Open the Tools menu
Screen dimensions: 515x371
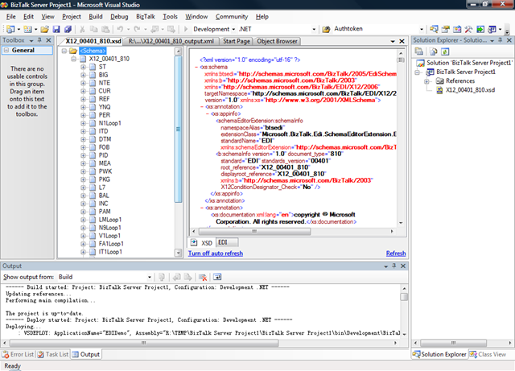click(x=170, y=16)
